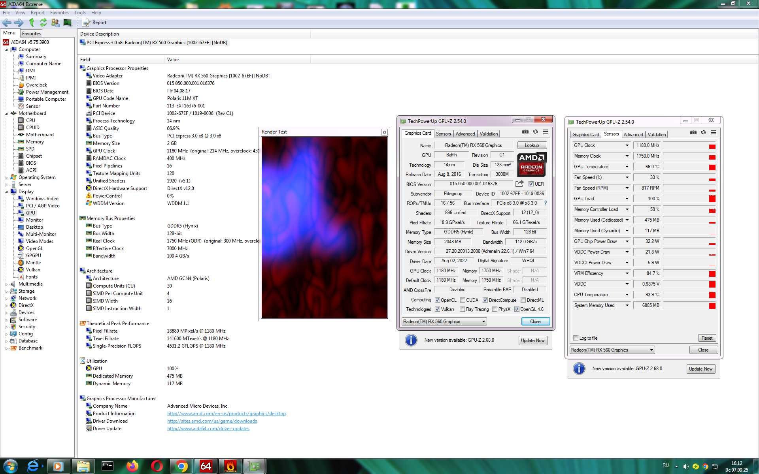Switch to the Favorites tab
This screenshot has height=474, width=759.
[31, 34]
